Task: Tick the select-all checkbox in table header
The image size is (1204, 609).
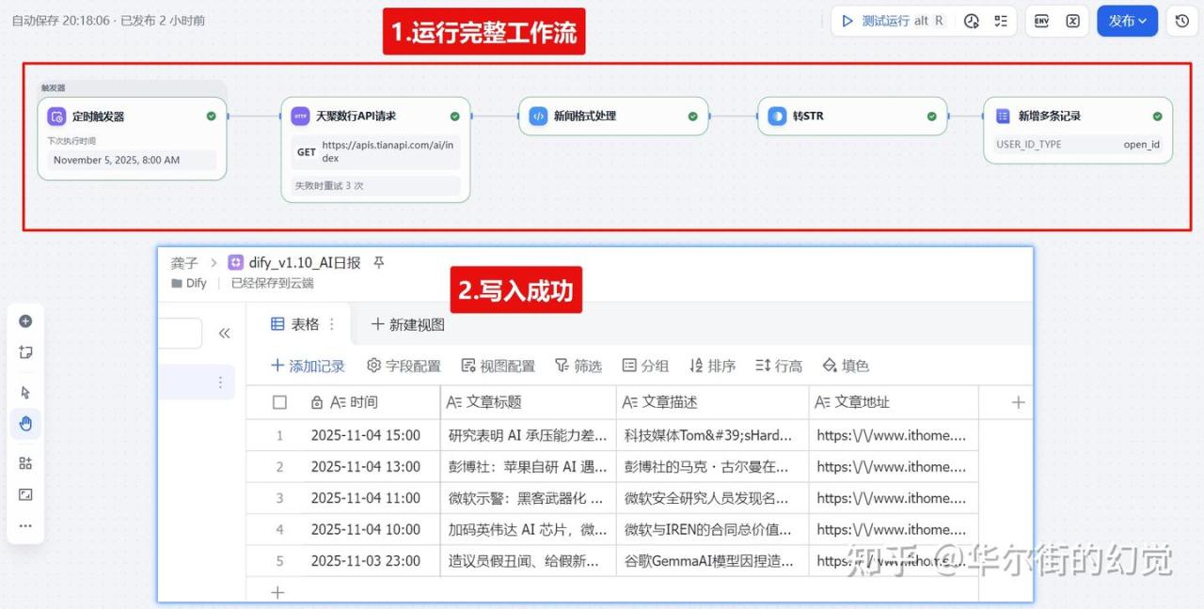Action: [279, 402]
